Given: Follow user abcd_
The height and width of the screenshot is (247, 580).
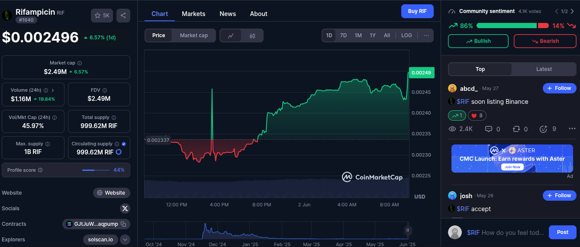Looking at the screenshot, I should [x=560, y=88].
